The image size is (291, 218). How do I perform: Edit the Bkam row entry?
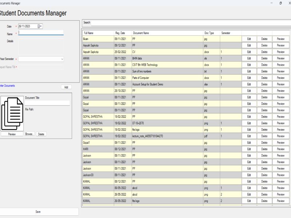(x=249, y=39)
